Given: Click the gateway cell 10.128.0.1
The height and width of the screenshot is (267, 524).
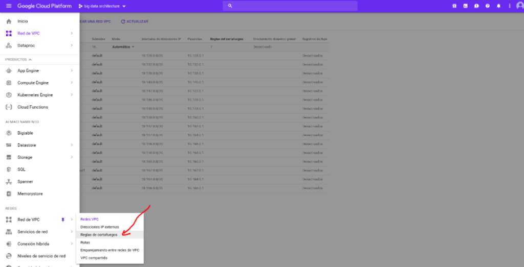Looking at the screenshot, I should click(x=196, y=56).
